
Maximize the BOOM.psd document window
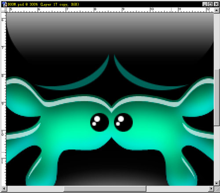(x=210, y=4)
